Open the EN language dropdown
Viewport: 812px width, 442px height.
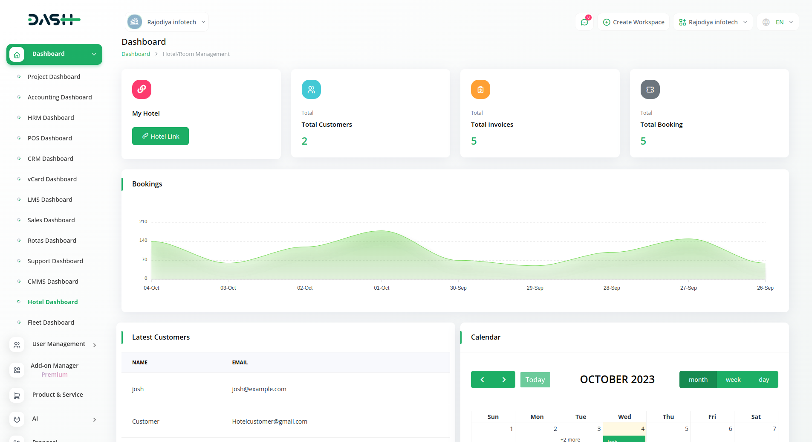tap(778, 22)
